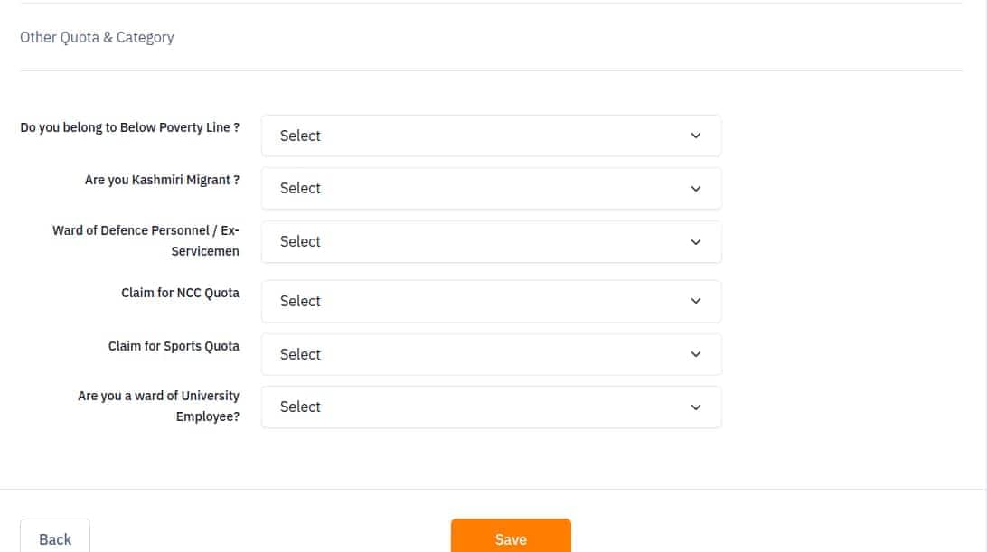The height and width of the screenshot is (552, 987).
Task: Click chevron arrow in University Employee field
Action: [696, 407]
